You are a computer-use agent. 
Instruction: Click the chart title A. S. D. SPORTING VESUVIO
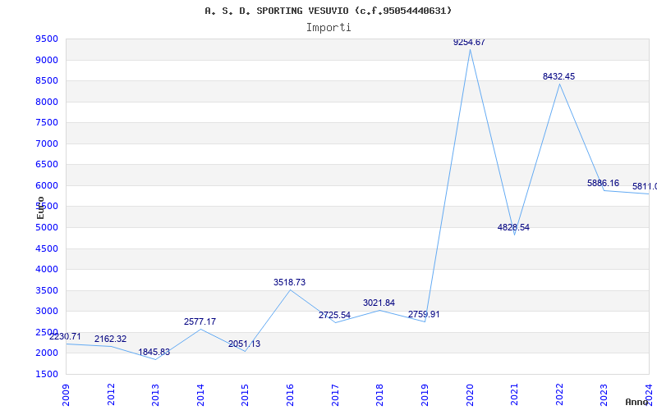point(328,11)
